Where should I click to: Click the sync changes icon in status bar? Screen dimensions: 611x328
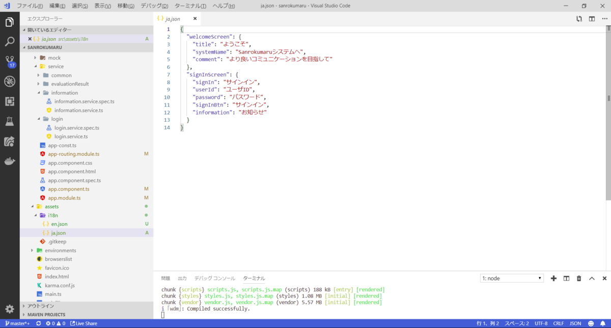38,323
